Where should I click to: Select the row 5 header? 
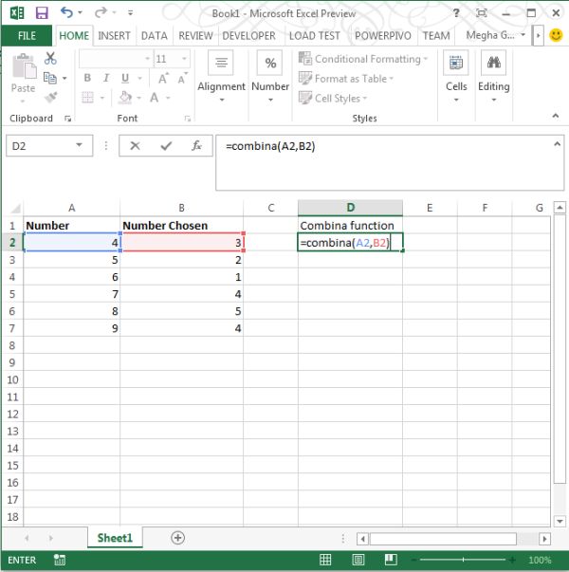(x=12, y=294)
